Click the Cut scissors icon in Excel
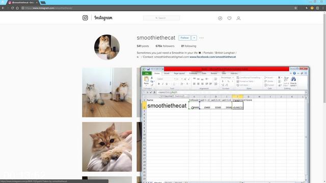Viewport: 326px width, 183px height. pos(152,78)
